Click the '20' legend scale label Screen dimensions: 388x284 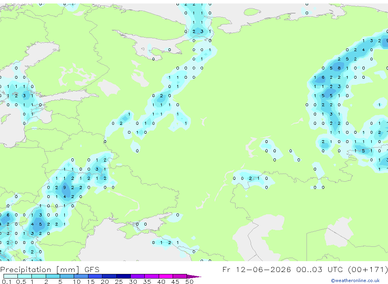[x=105, y=282]
